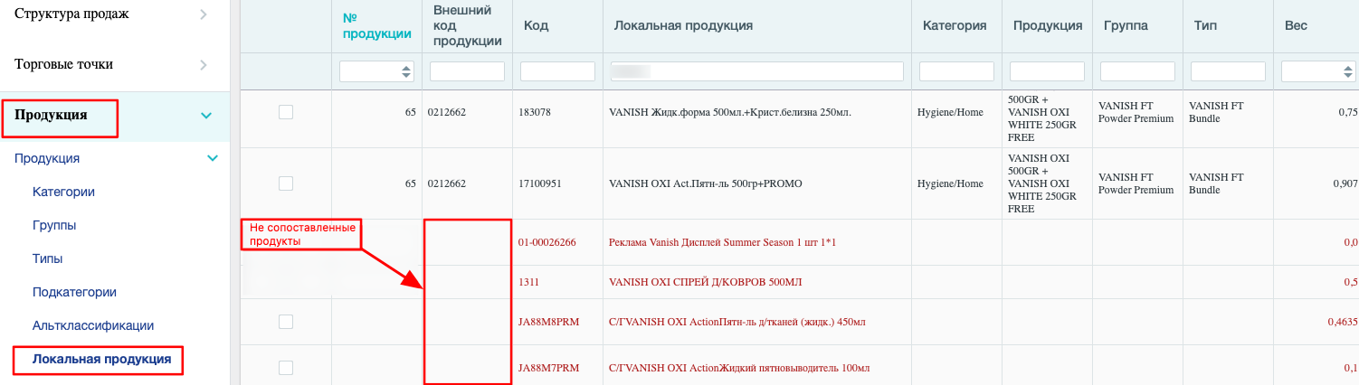Go to Альтклассификации in the sidebar
This screenshot has height=385, width=1359.
93,325
